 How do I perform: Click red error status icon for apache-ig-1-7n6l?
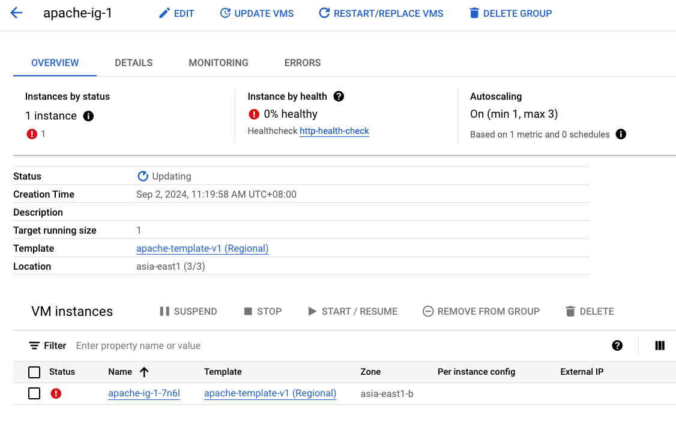(x=56, y=394)
